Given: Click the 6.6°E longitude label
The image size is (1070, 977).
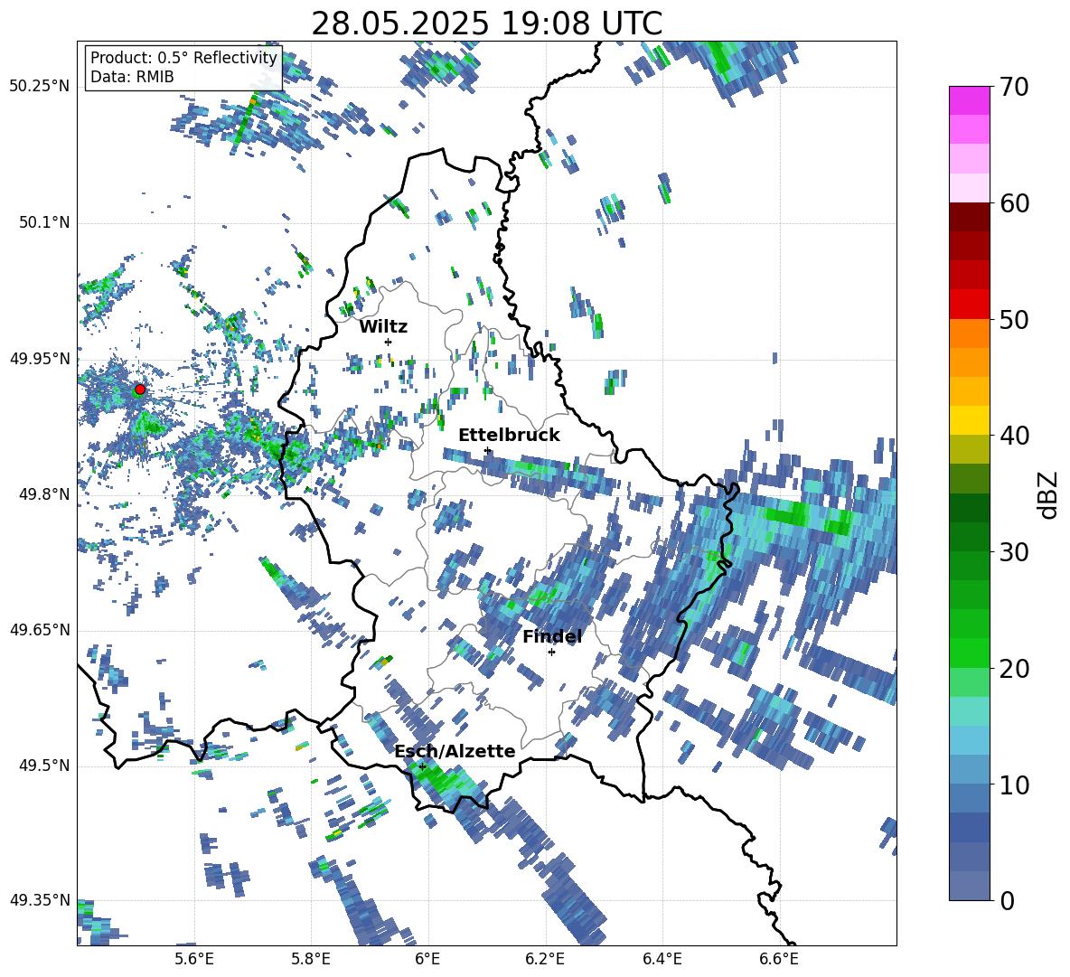Looking at the screenshot, I should 779,959.
